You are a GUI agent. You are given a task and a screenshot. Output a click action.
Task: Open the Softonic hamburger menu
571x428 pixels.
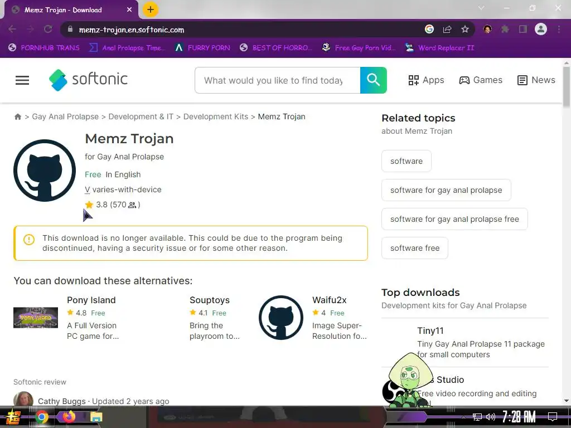(x=22, y=80)
